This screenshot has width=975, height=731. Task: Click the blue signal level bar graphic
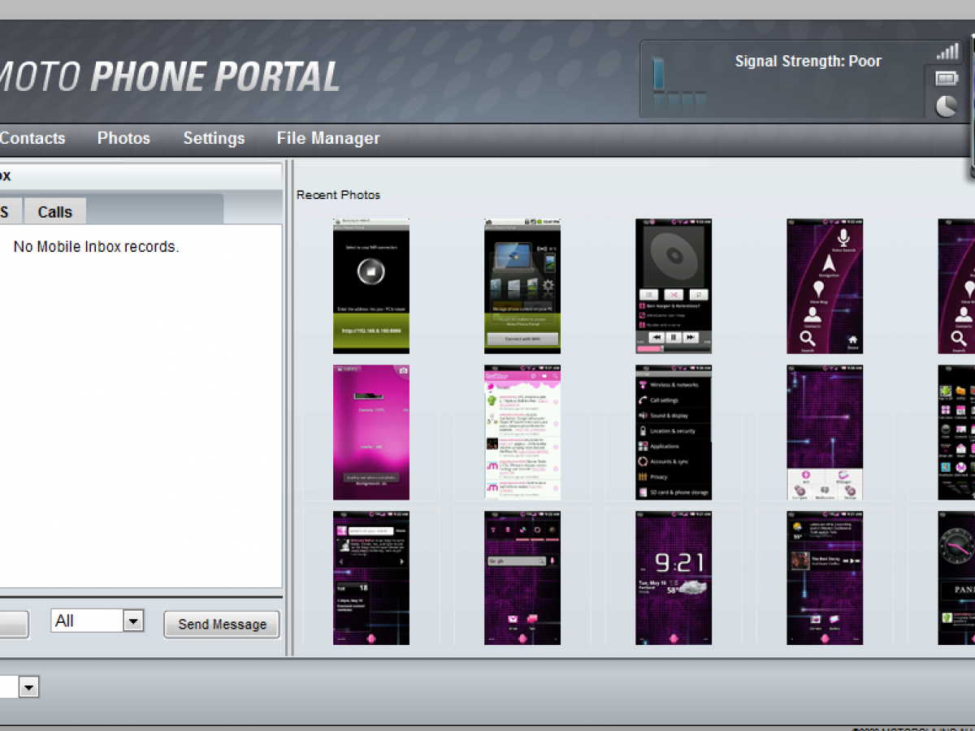[658, 75]
